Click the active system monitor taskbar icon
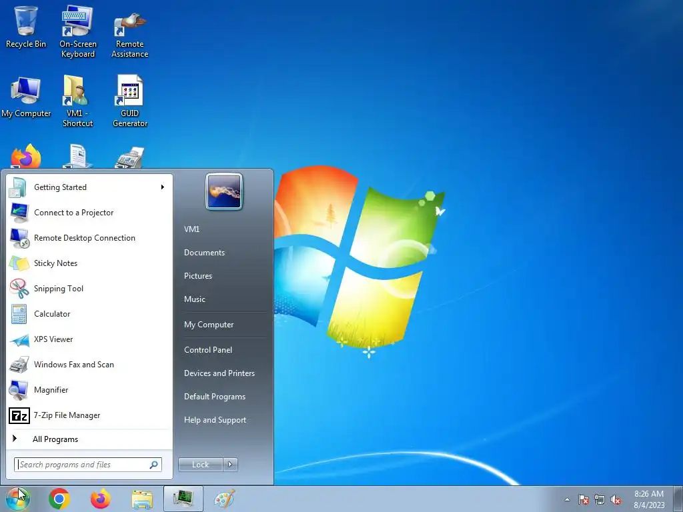 pos(183,499)
